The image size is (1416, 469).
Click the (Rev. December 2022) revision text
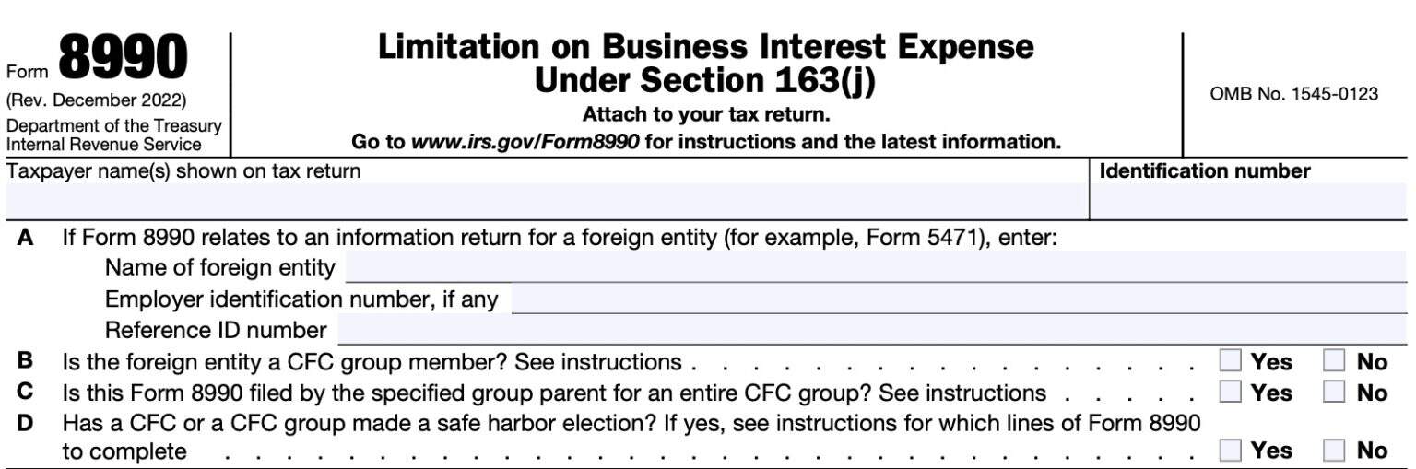coord(96,100)
